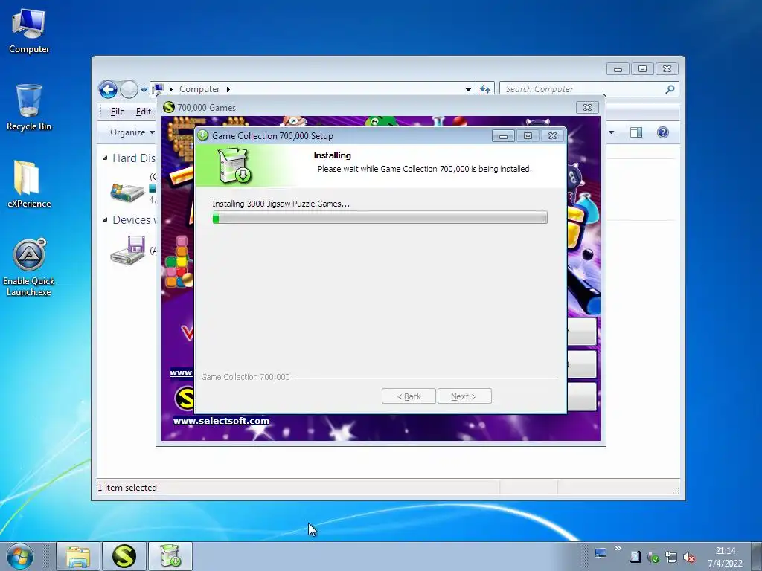Viewport: 762px width, 571px height.
Task: Select Enable Quick Launch.exe desktop icon
Action: pos(29,267)
